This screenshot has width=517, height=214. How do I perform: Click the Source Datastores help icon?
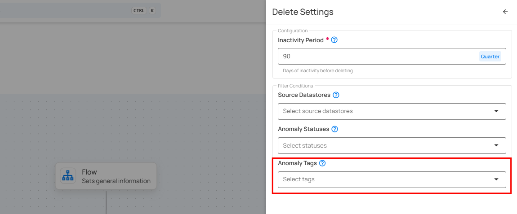coord(336,95)
